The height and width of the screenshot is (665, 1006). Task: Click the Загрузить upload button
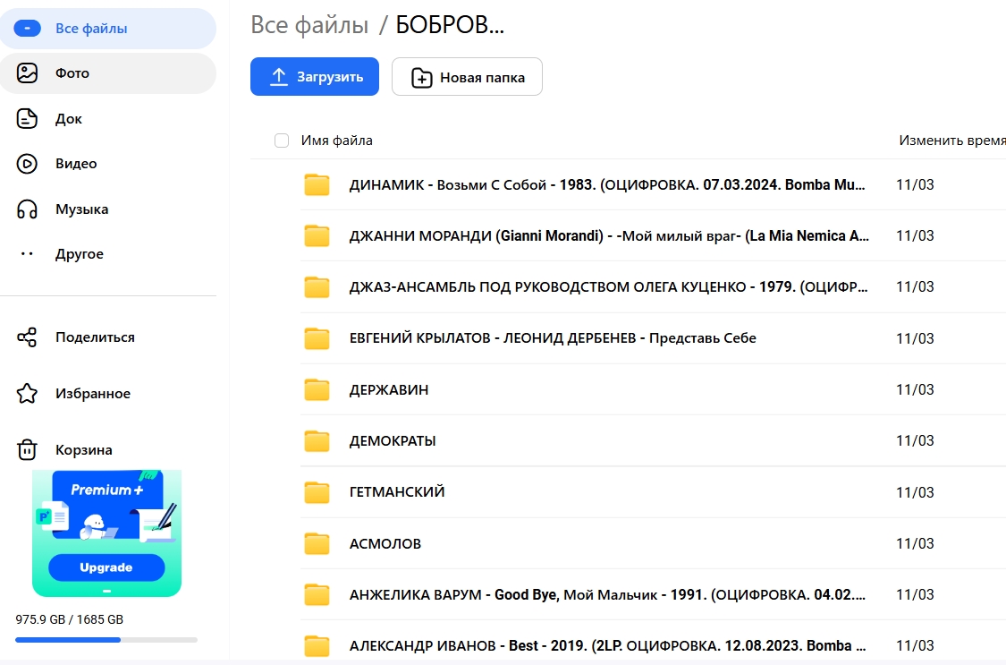coord(315,76)
